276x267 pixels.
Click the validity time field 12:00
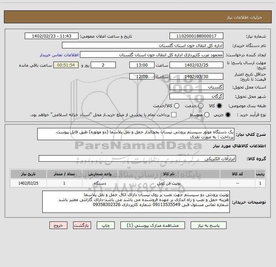[x=142, y=76]
